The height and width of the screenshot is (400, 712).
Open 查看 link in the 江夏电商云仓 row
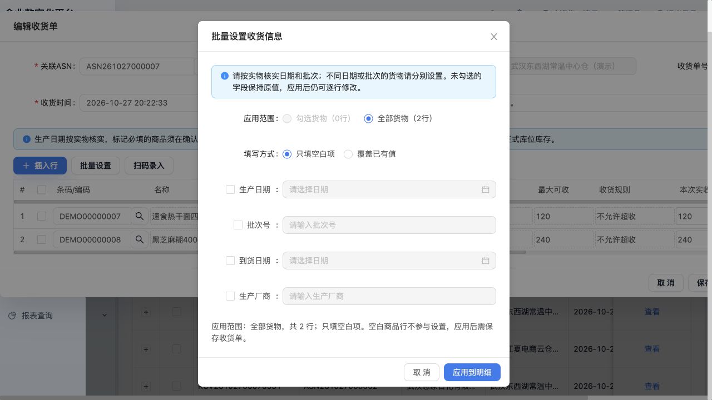pyautogui.click(x=652, y=349)
